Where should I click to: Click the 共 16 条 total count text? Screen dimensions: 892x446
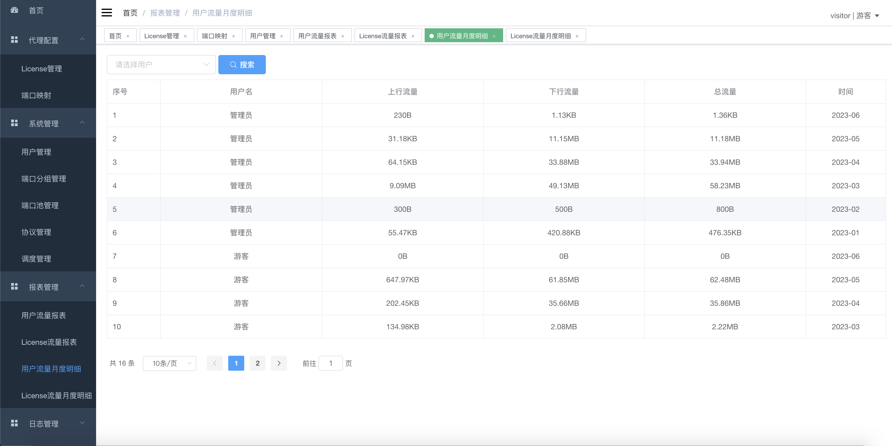tap(122, 363)
